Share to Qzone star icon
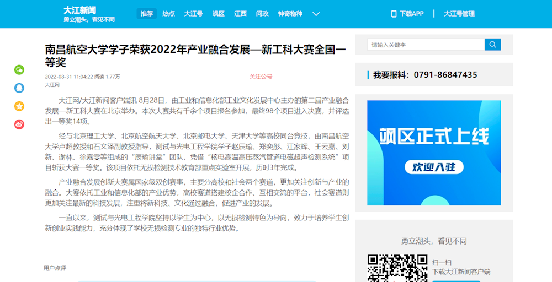552x282 pixels. click(x=19, y=106)
